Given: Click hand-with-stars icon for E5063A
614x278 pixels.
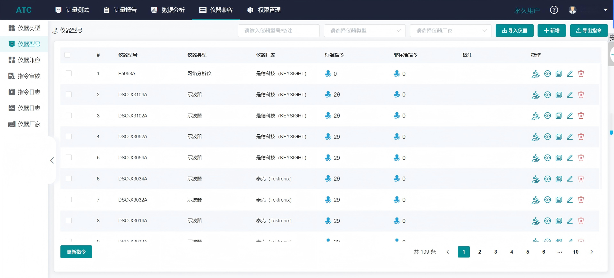Looking at the screenshot, I should (535, 74).
